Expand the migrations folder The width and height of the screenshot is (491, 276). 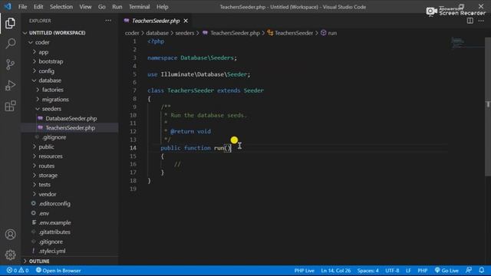tap(70, 99)
